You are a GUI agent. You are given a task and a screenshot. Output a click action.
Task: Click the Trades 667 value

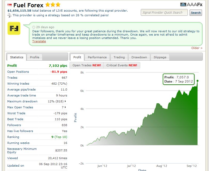click(x=64, y=78)
